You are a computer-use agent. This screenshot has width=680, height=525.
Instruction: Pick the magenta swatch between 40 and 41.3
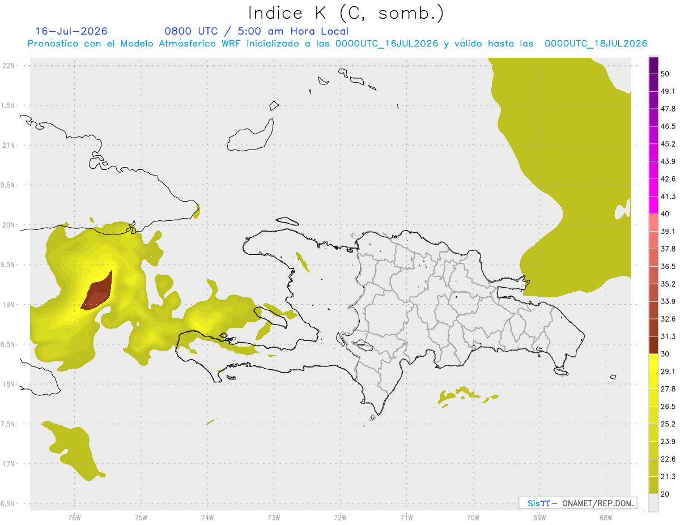tap(653, 205)
